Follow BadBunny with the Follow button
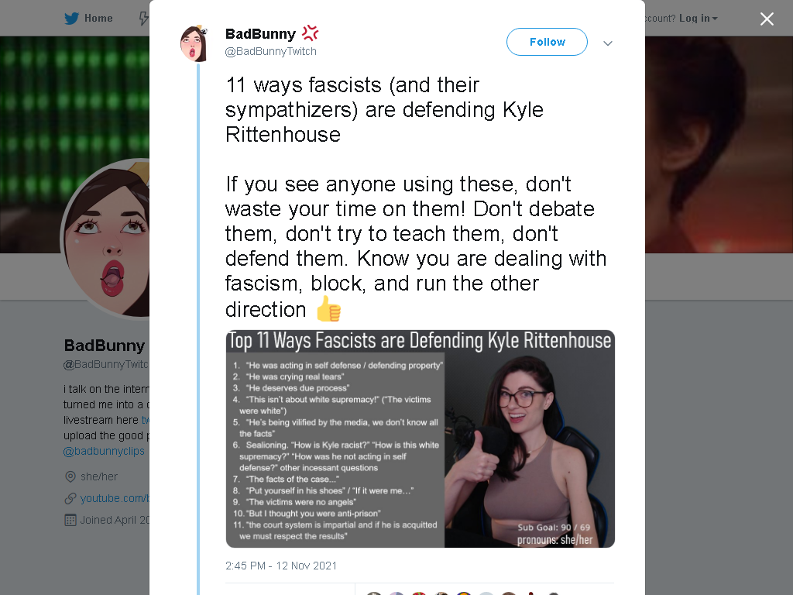 pos(547,42)
